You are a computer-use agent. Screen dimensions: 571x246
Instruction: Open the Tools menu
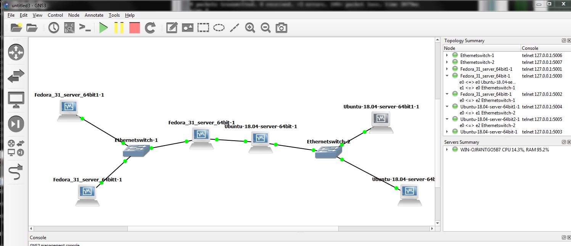click(114, 15)
